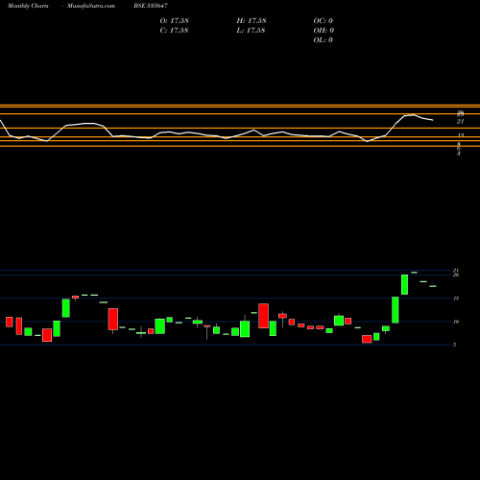480x480 pixels.
Task: Click price axis label "10"
Action: [x=456, y=322]
